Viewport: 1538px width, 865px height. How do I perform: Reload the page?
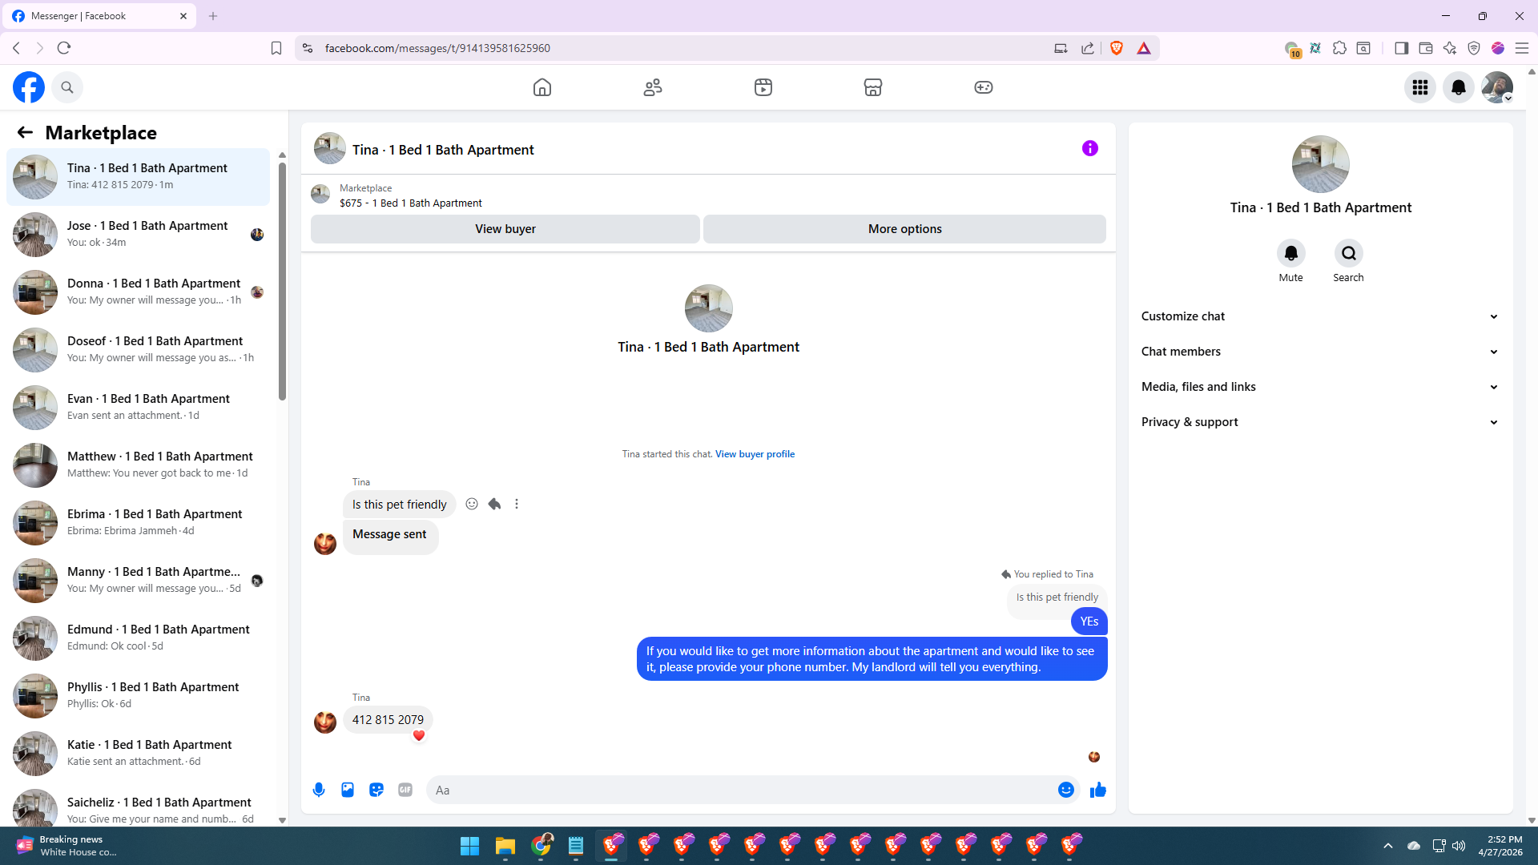coord(64,48)
